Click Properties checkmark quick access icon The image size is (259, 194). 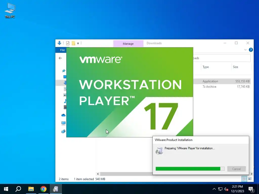click(x=68, y=43)
